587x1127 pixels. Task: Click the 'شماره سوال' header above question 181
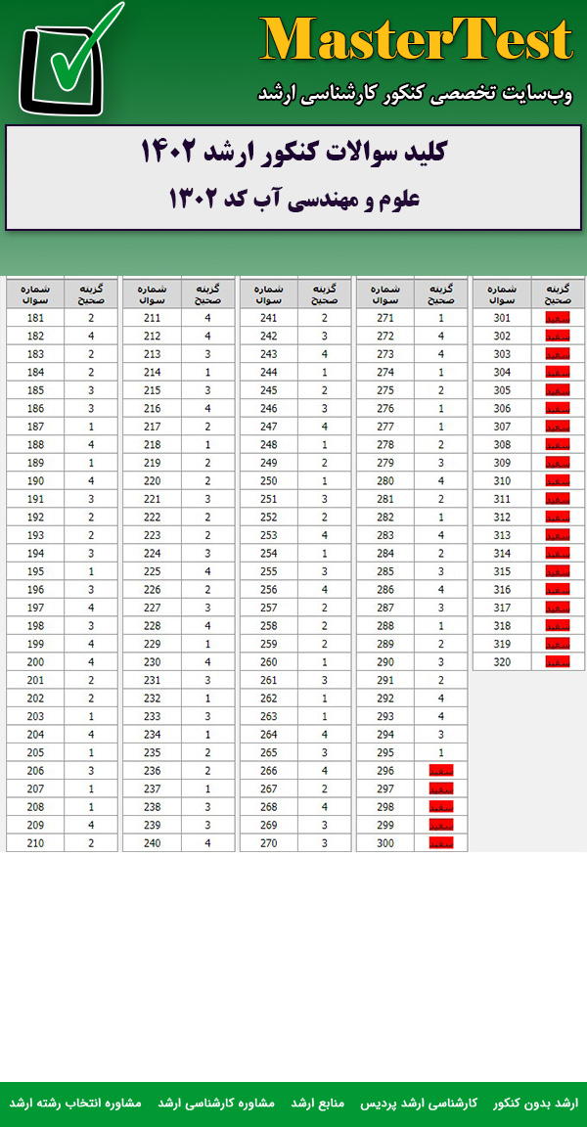(x=35, y=293)
